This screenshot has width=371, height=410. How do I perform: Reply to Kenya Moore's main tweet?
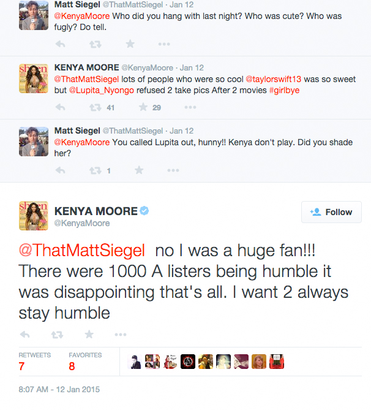coord(25,335)
